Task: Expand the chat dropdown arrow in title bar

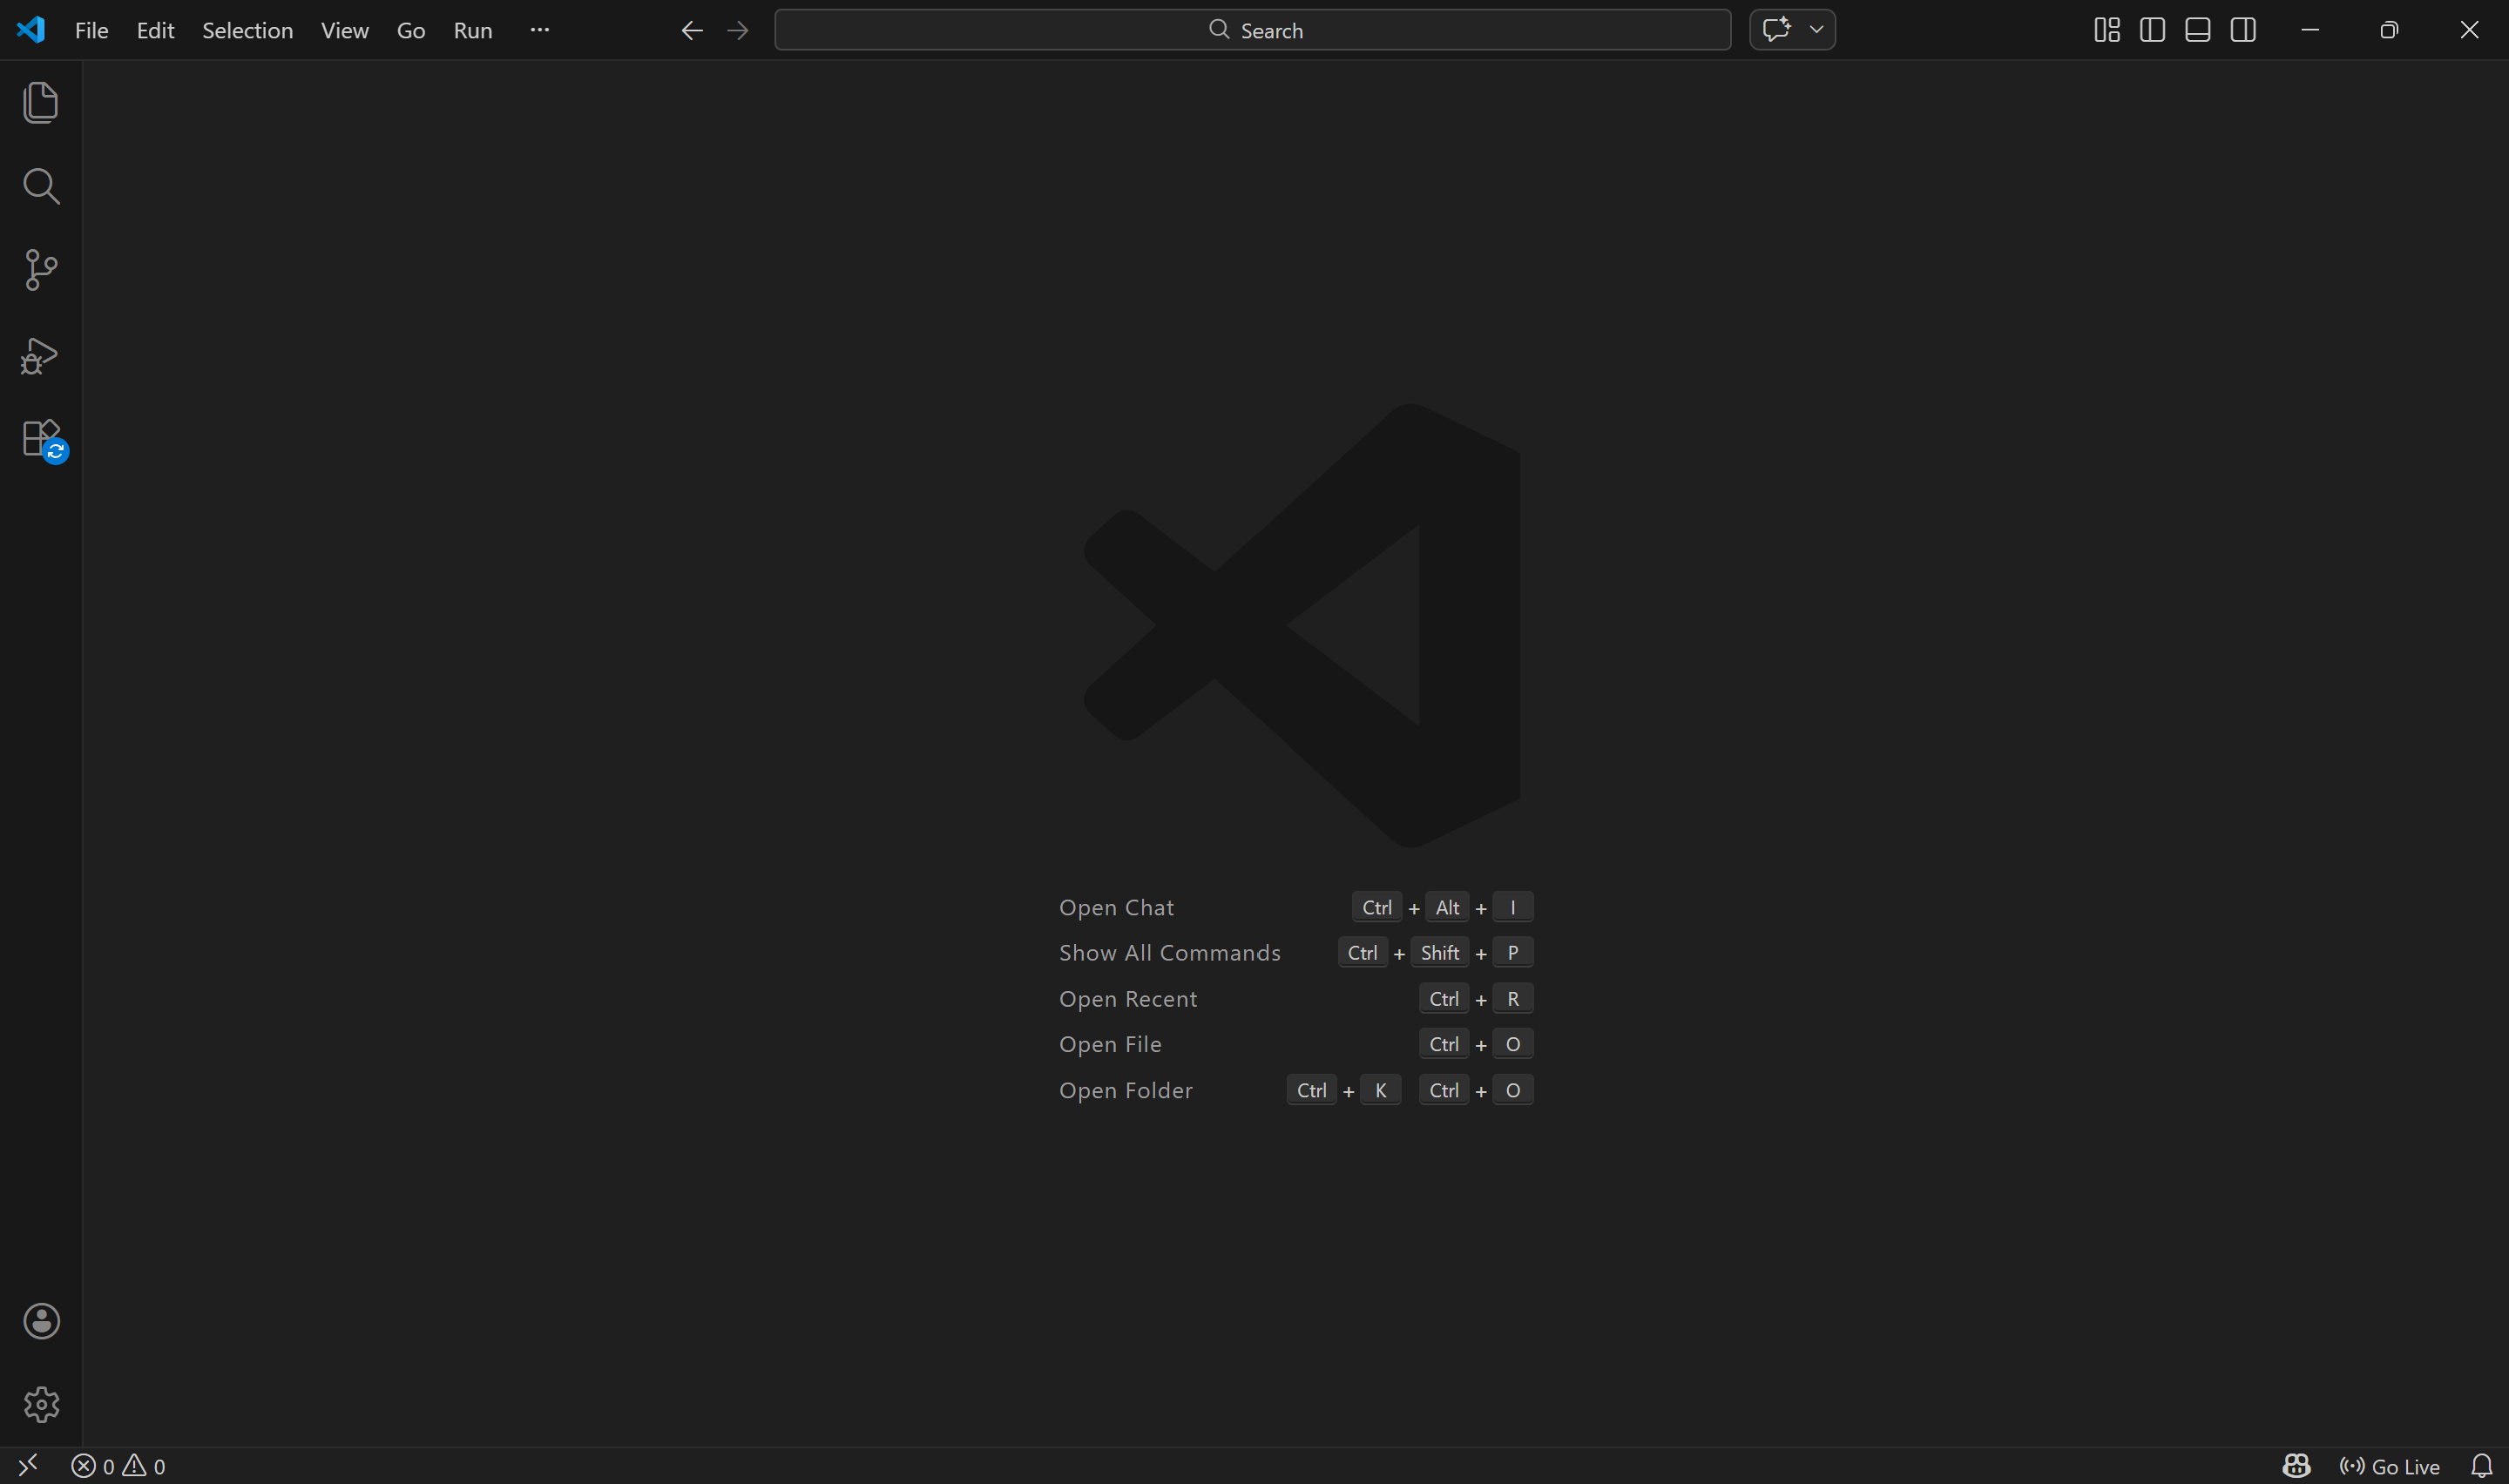Action: pyautogui.click(x=1816, y=30)
